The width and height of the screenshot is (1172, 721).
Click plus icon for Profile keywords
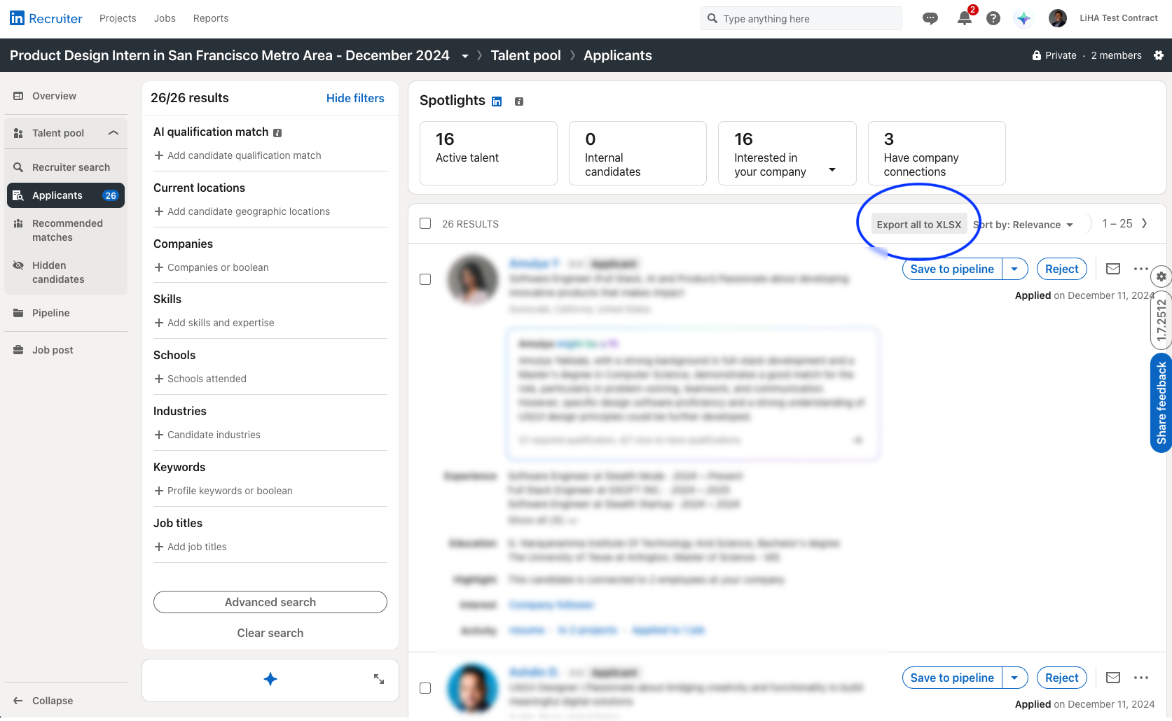(x=159, y=491)
